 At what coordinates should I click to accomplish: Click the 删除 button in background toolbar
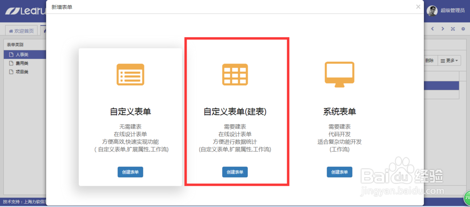(x=429, y=61)
